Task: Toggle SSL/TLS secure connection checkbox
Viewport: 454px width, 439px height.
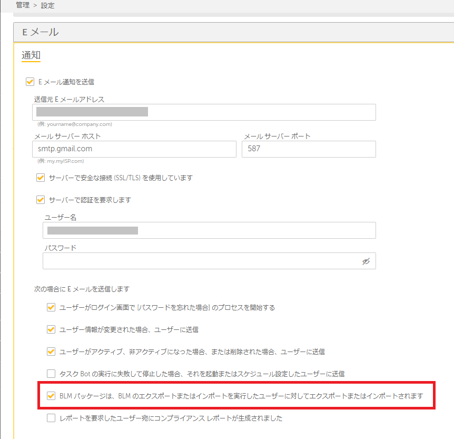Action: coord(41,178)
